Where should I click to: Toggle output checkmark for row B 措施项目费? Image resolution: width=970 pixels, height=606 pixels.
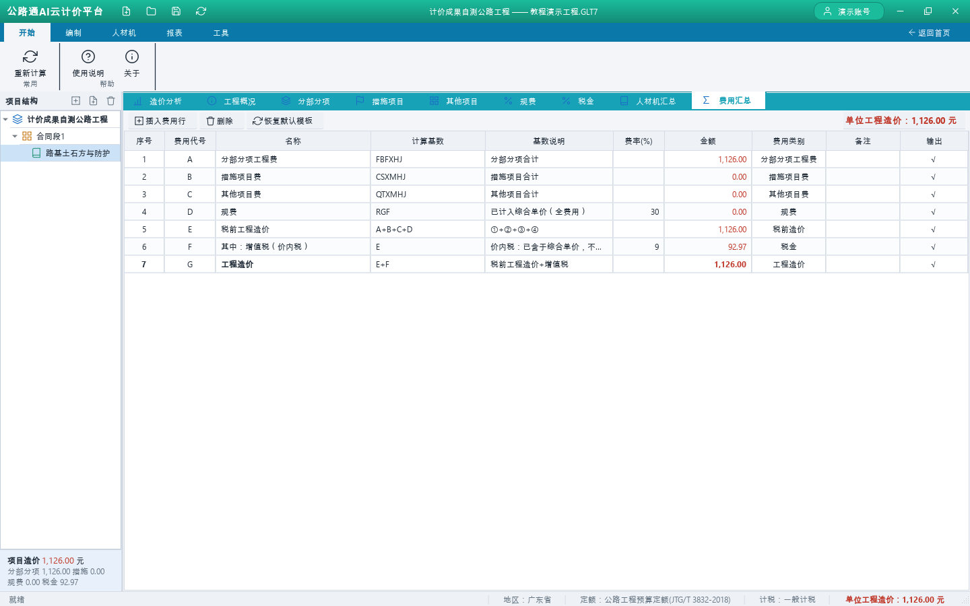pos(934,177)
